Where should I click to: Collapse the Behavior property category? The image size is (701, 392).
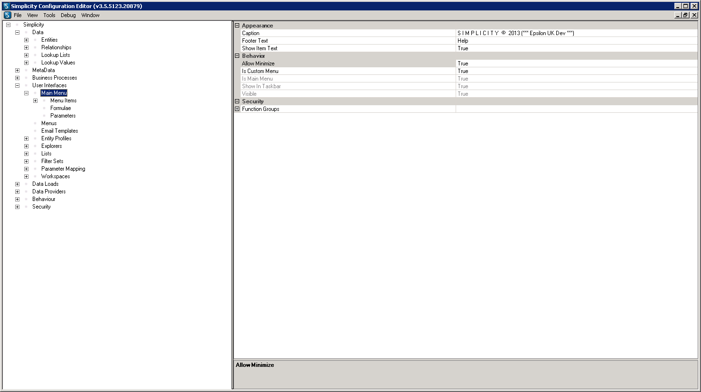point(237,56)
